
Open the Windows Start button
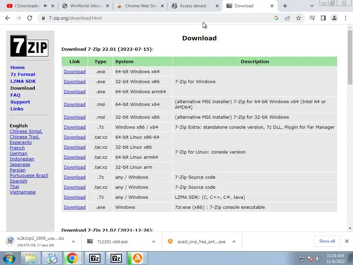click(x=9, y=258)
